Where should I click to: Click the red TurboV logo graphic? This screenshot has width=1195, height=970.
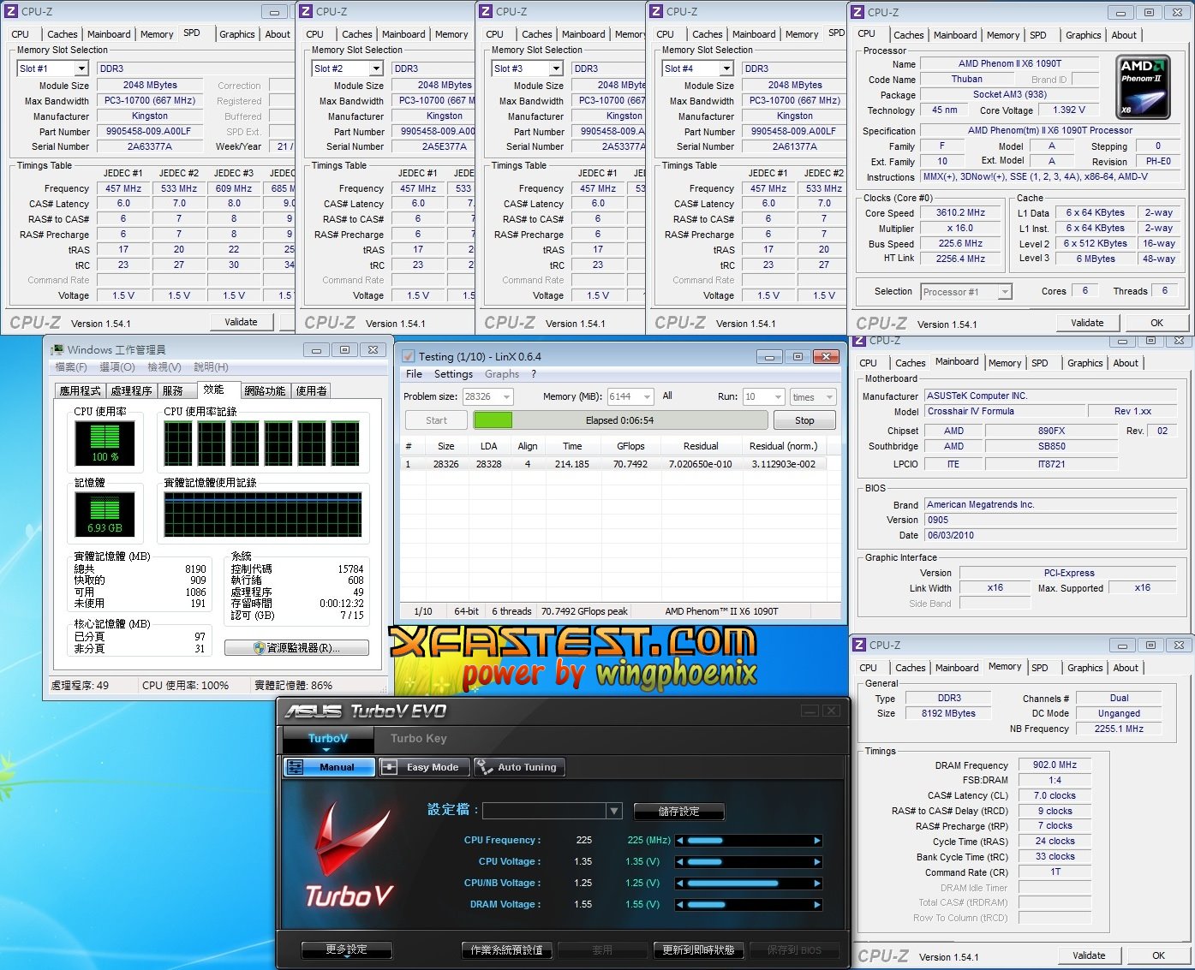click(x=350, y=854)
